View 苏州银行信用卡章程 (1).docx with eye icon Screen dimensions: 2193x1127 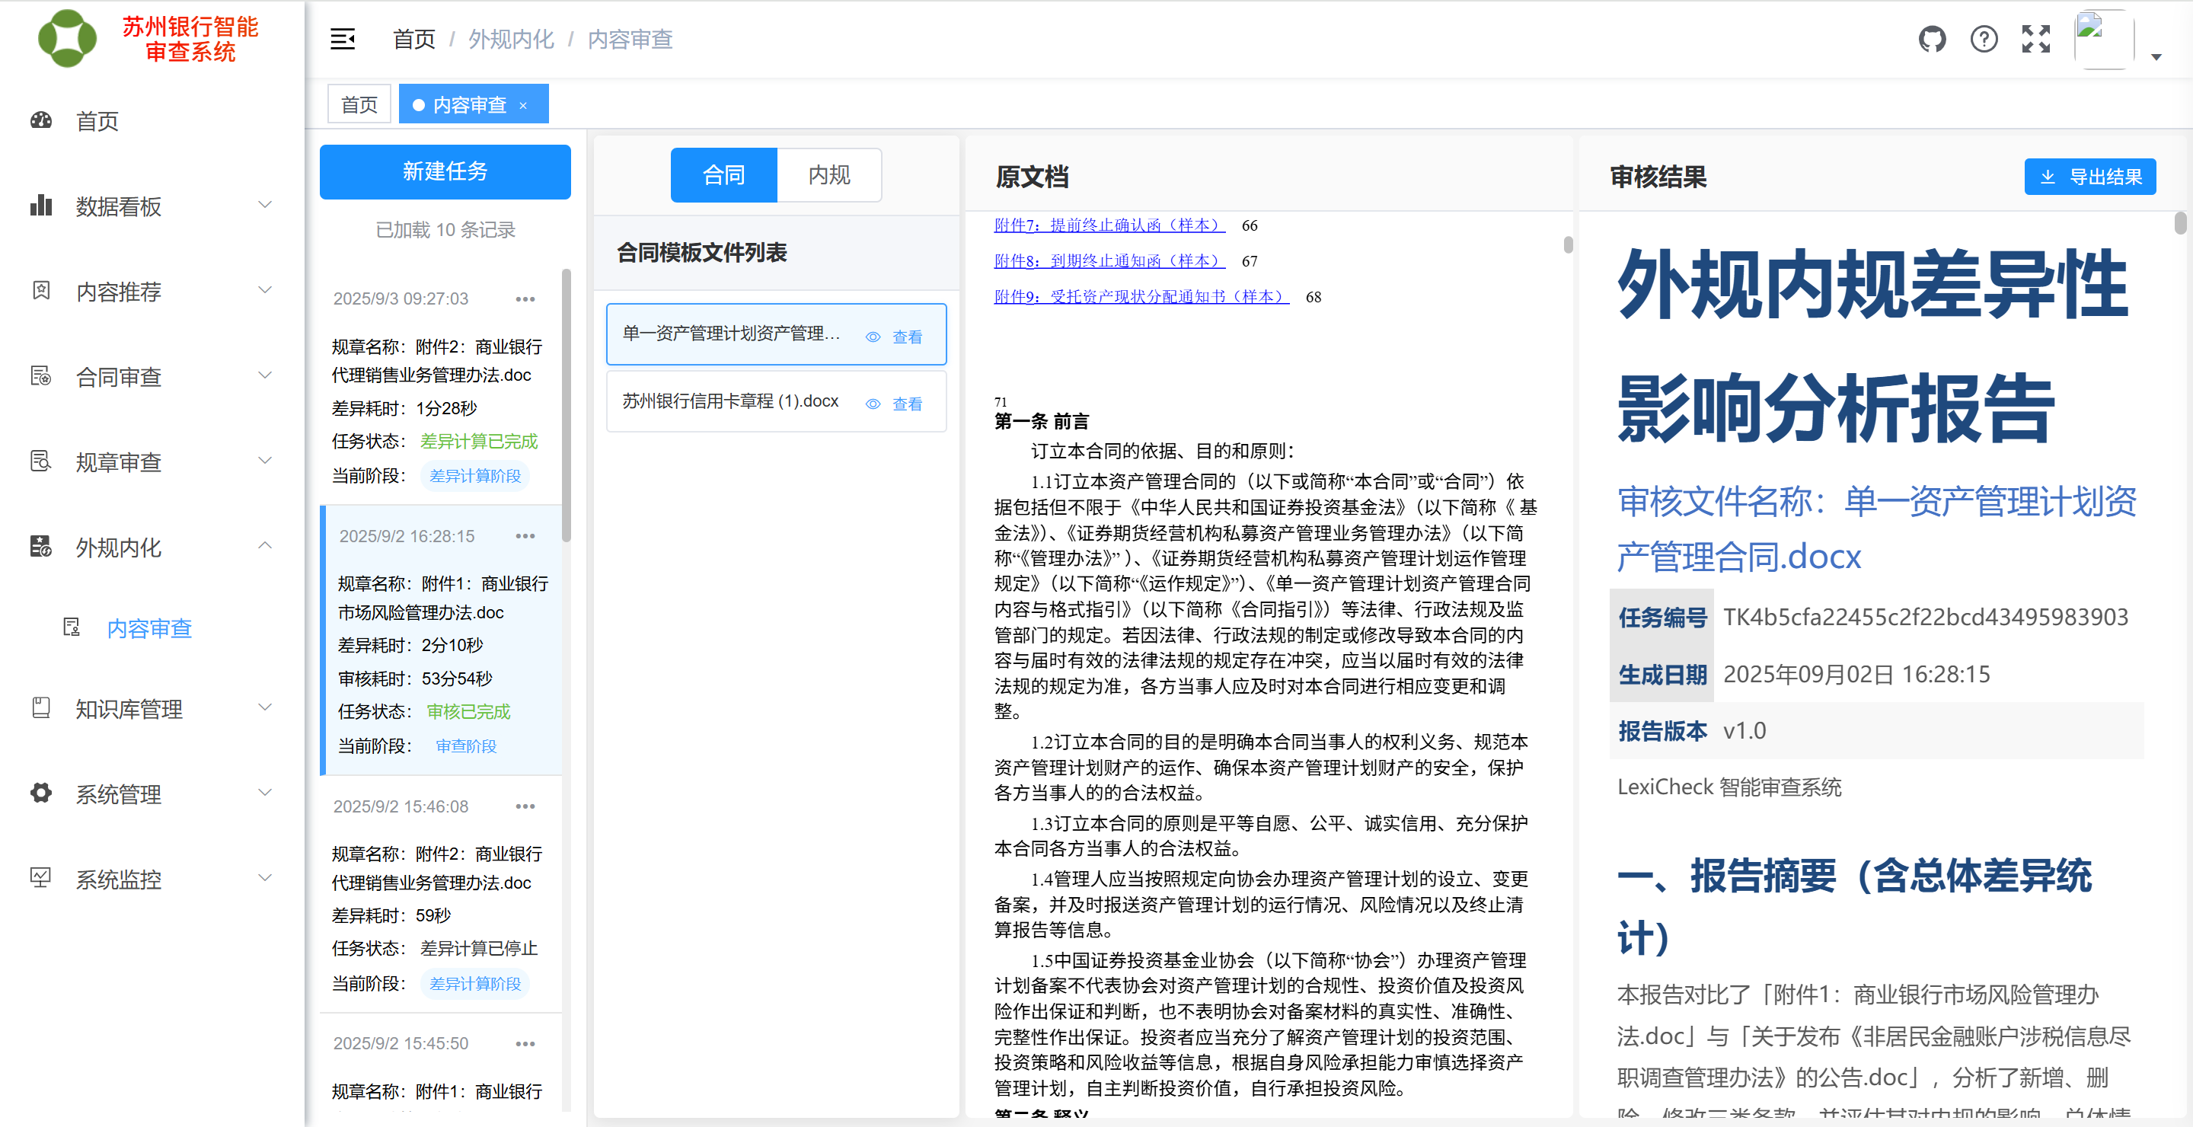[894, 404]
